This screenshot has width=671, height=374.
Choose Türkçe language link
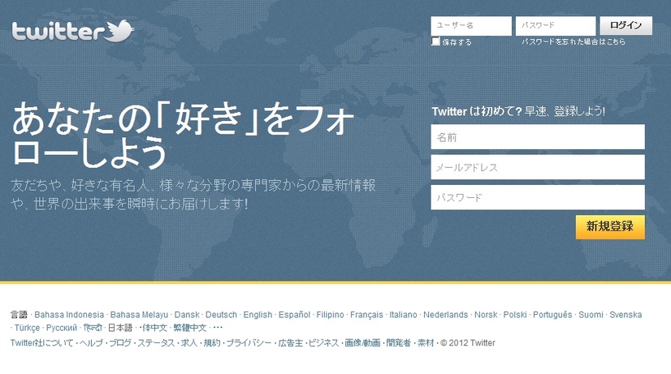[x=27, y=328]
